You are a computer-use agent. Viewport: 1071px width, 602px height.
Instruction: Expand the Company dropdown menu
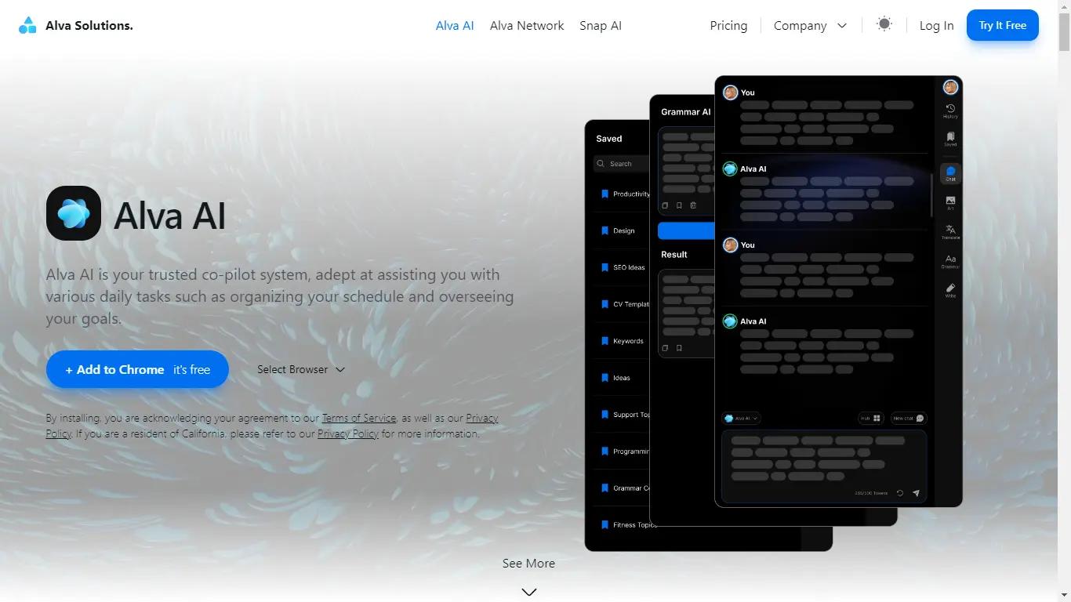810,25
